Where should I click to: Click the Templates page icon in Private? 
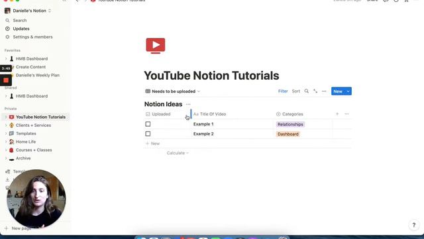point(11,133)
